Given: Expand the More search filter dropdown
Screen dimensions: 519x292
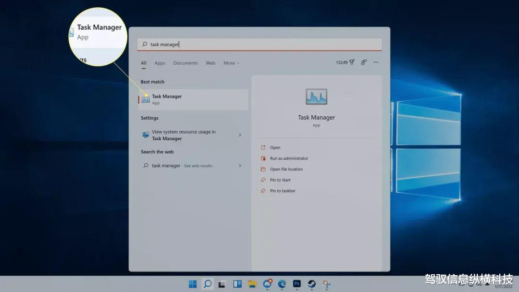Looking at the screenshot, I should point(231,63).
